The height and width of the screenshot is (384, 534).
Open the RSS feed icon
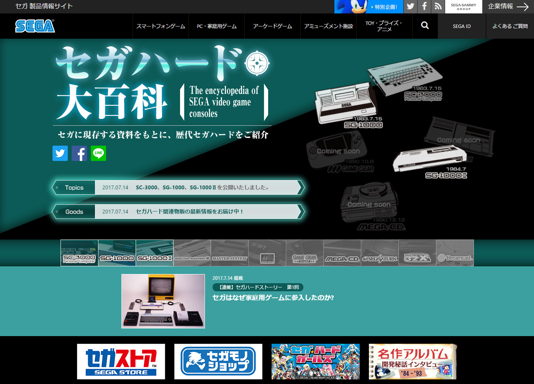438,7
